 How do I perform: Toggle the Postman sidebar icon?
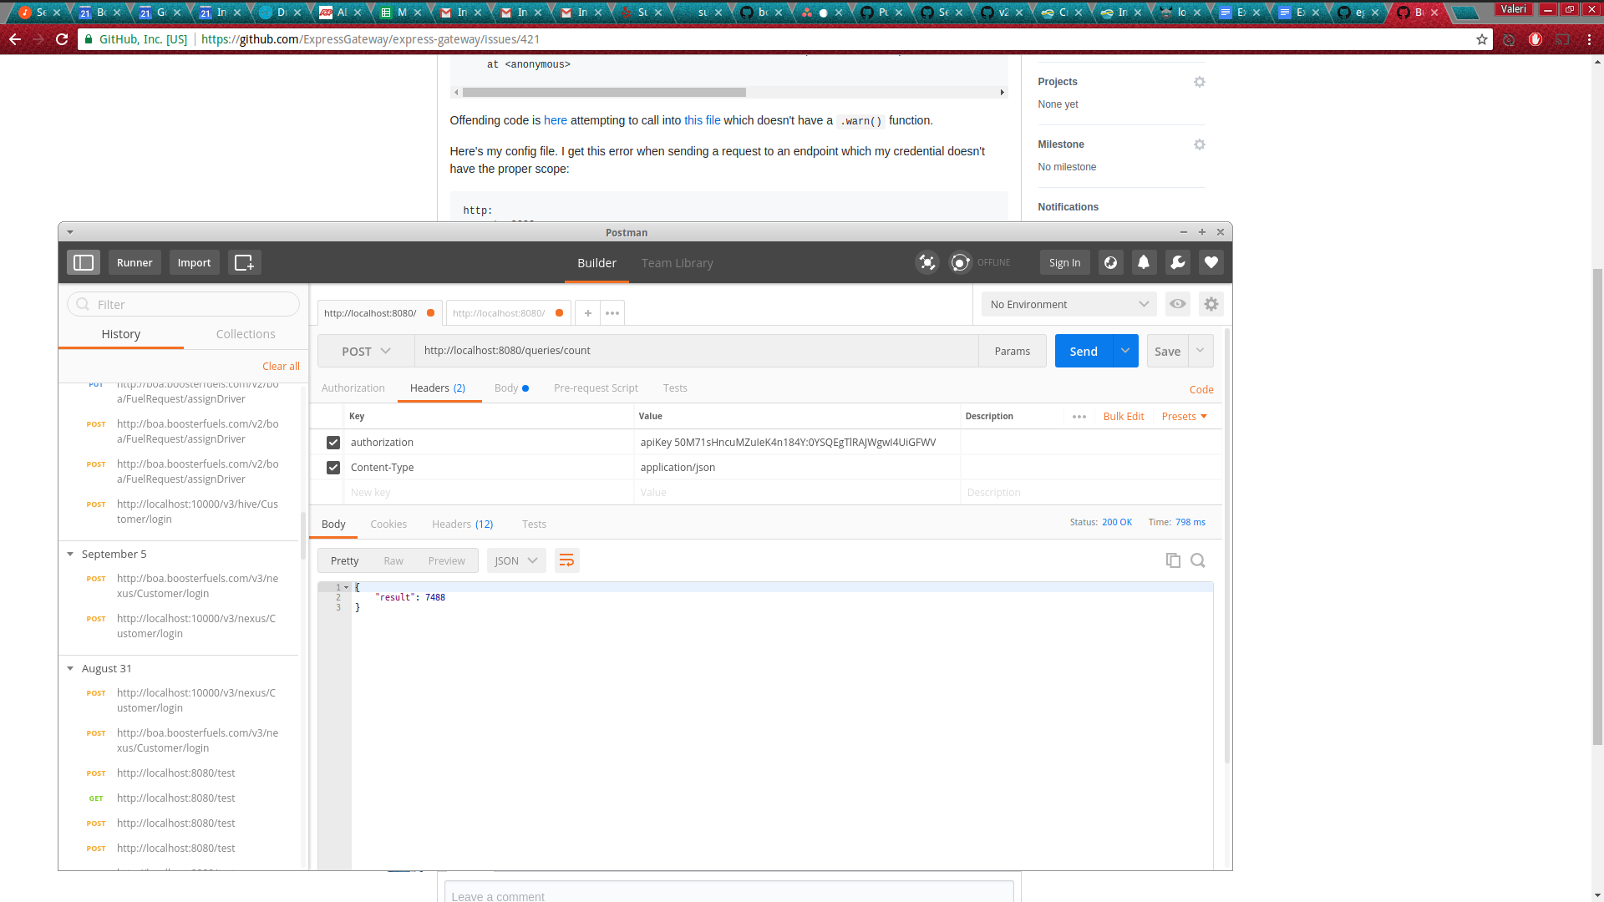(84, 262)
